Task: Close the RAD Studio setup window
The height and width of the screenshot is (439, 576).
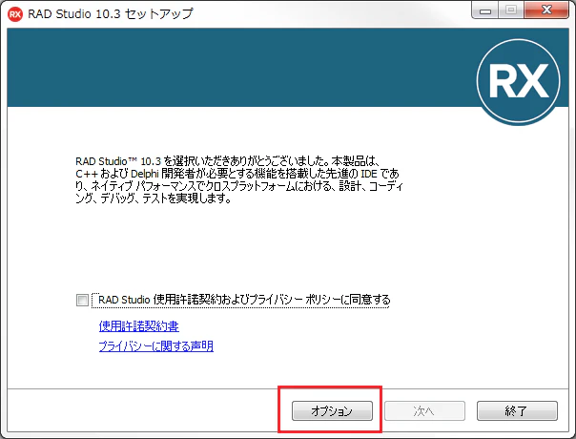Action: [x=546, y=10]
